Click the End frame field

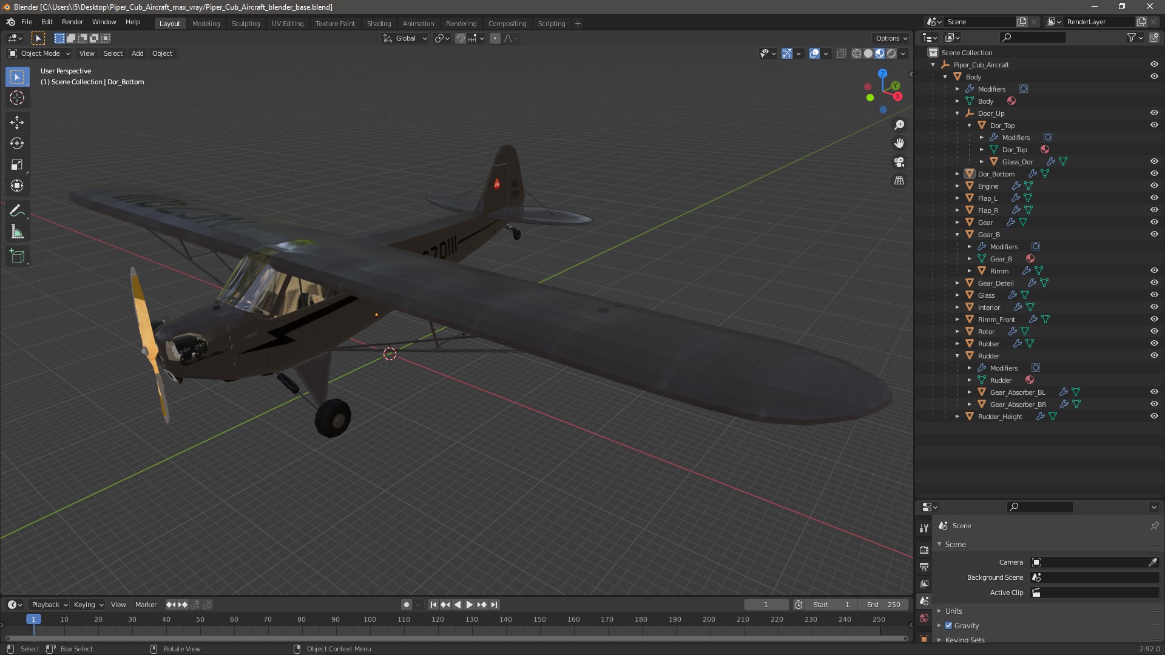coord(885,605)
